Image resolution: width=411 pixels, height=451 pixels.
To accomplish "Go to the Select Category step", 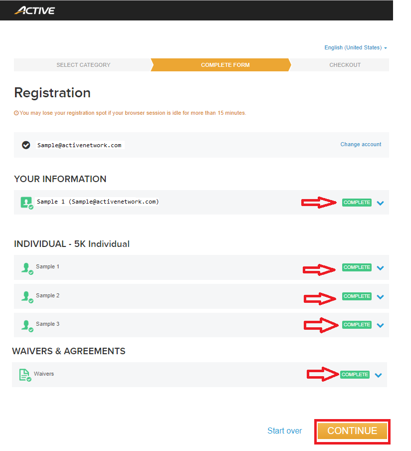I will 83,65.
